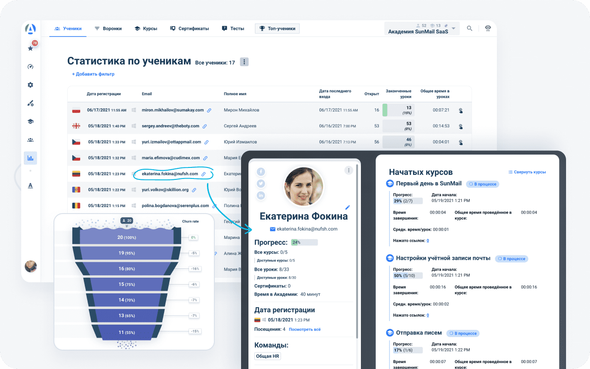Click Екатерина Фокина profile photo
The height and width of the screenshot is (369, 590).
pyautogui.click(x=304, y=186)
